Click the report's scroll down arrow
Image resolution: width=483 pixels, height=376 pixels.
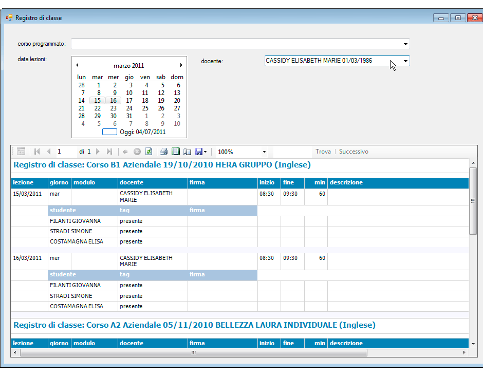473,344
